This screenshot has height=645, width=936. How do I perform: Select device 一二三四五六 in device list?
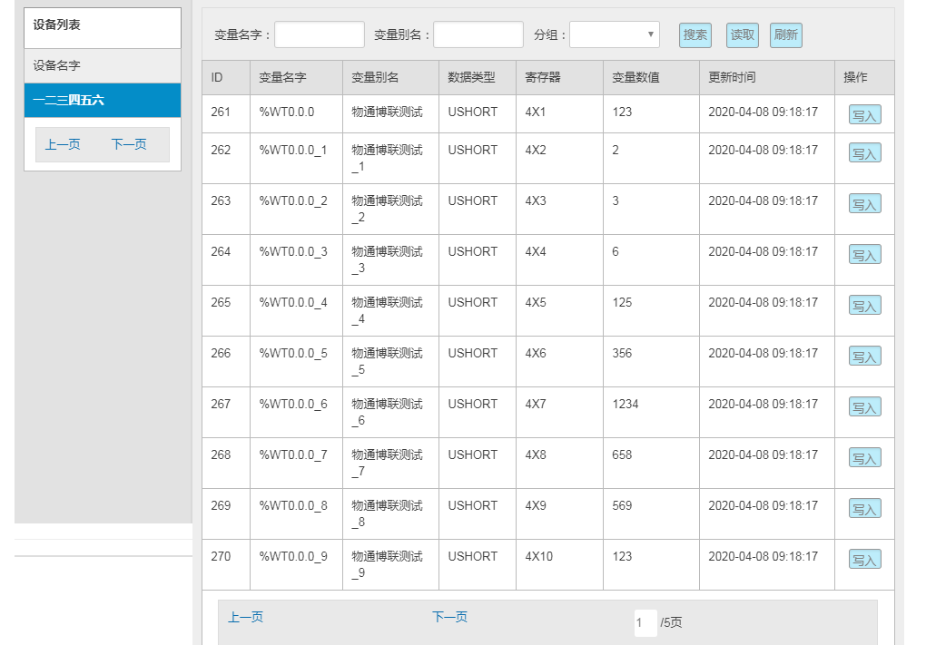[x=103, y=100]
